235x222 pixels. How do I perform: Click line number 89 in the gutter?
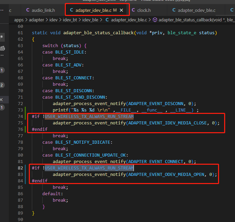(x=20, y=213)
